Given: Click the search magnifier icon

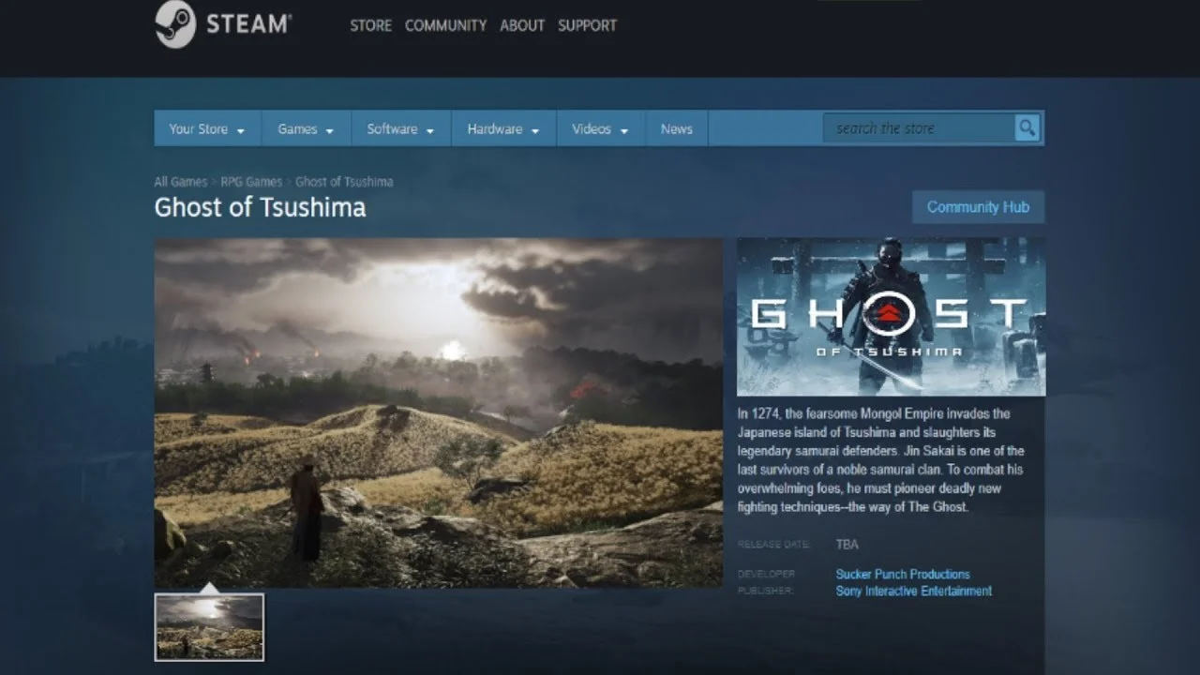Looking at the screenshot, I should click(x=1027, y=128).
